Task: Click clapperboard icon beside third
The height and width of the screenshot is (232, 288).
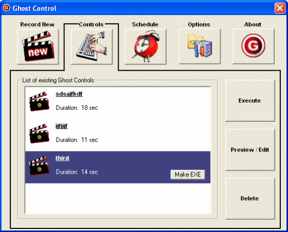Action: [x=39, y=165]
